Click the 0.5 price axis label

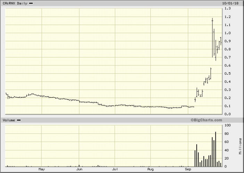(x=228, y=73)
